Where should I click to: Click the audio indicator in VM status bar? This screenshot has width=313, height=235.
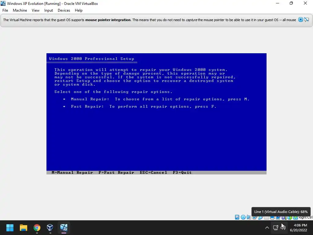(249, 217)
